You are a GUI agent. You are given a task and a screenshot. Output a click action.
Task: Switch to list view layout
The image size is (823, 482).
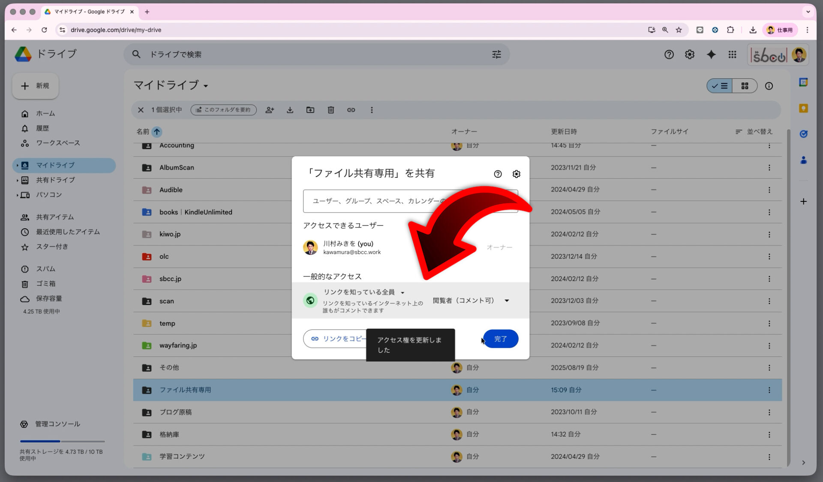pos(719,86)
